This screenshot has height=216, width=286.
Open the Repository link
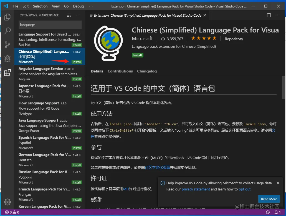click(234, 39)
